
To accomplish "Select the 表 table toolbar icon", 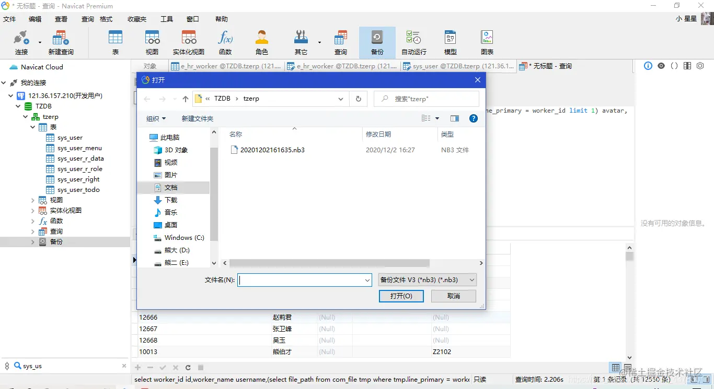I will (116, 43).
